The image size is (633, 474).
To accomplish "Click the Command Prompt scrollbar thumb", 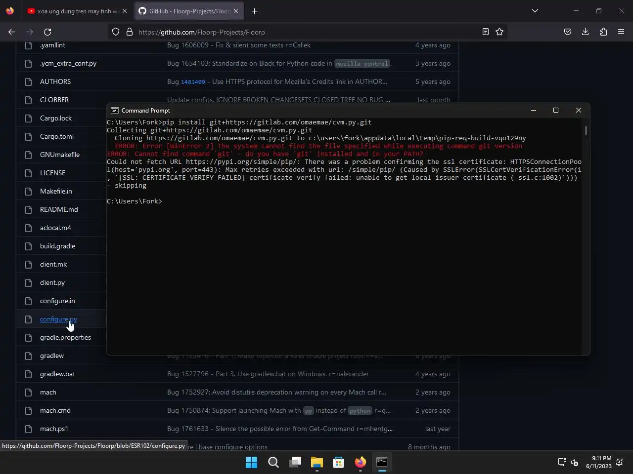I will coord(586,130).
